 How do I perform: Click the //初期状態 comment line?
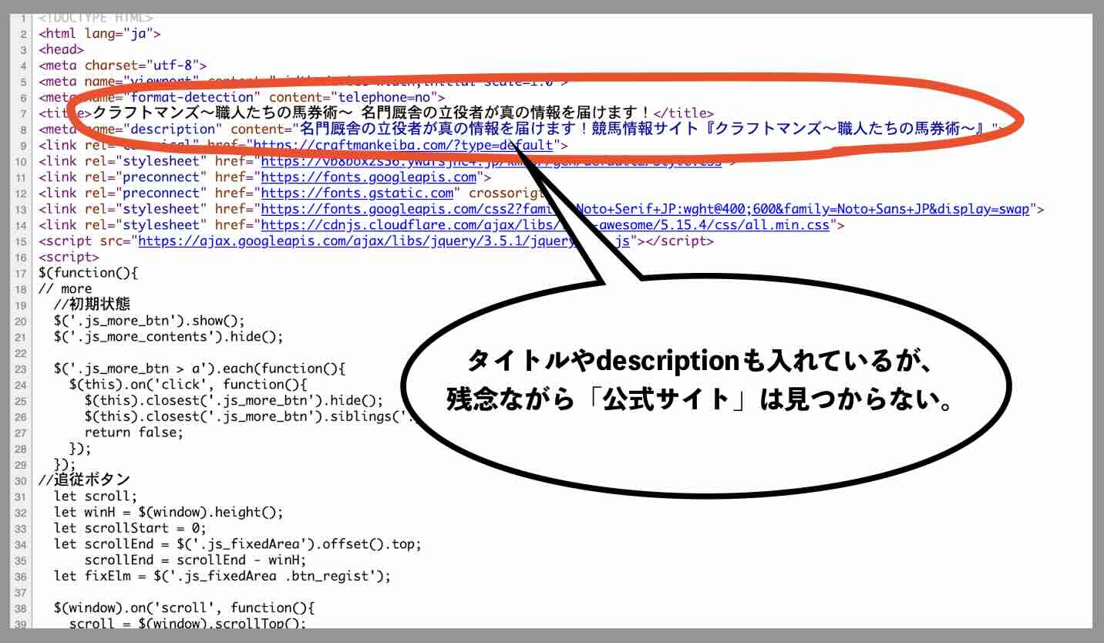[92, 305]
